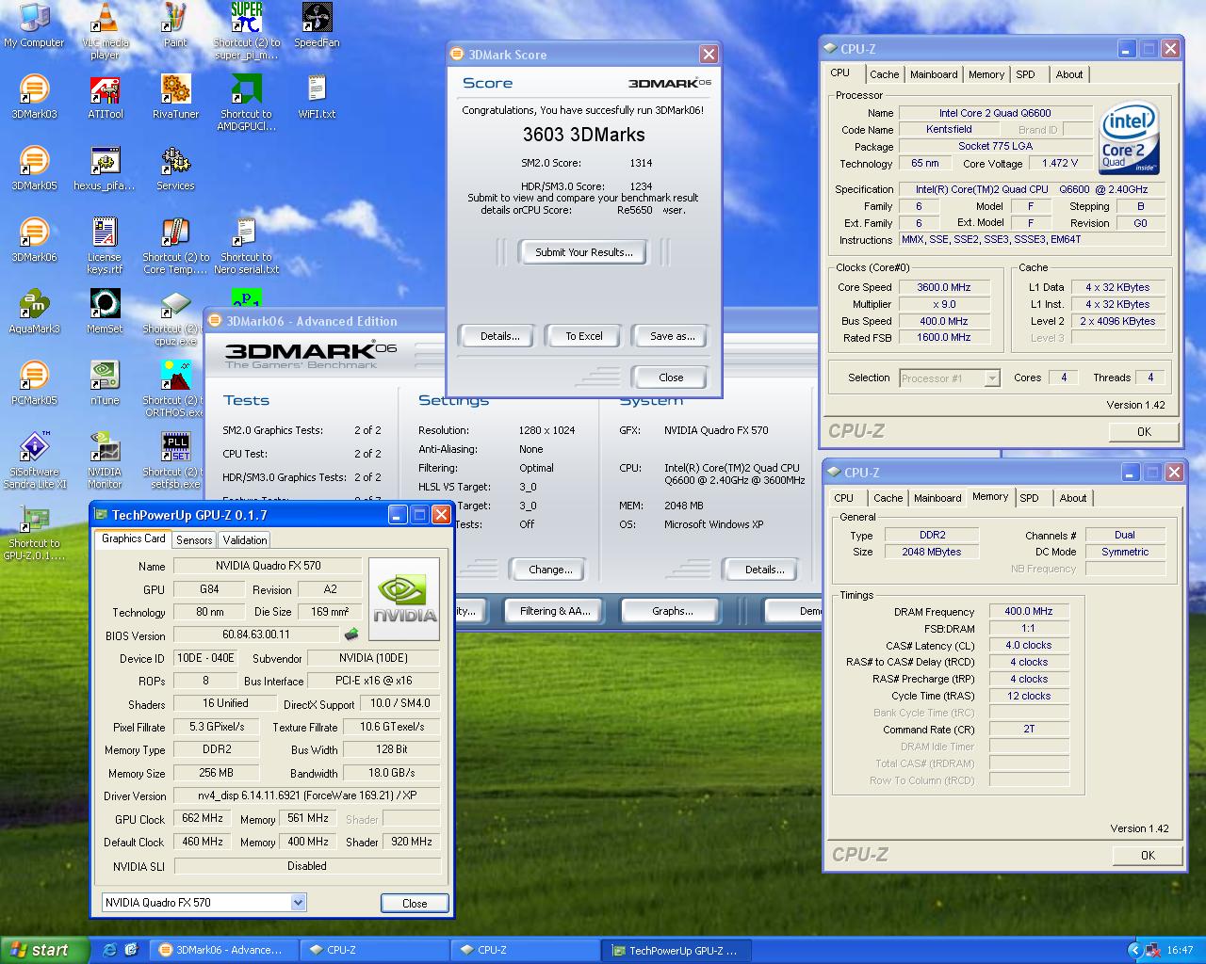This screenshot has height=964, width=1206.
Task: Click the CPU-Z Core Speed value 3600.0 MHz
Action: (x=944, y=287)
